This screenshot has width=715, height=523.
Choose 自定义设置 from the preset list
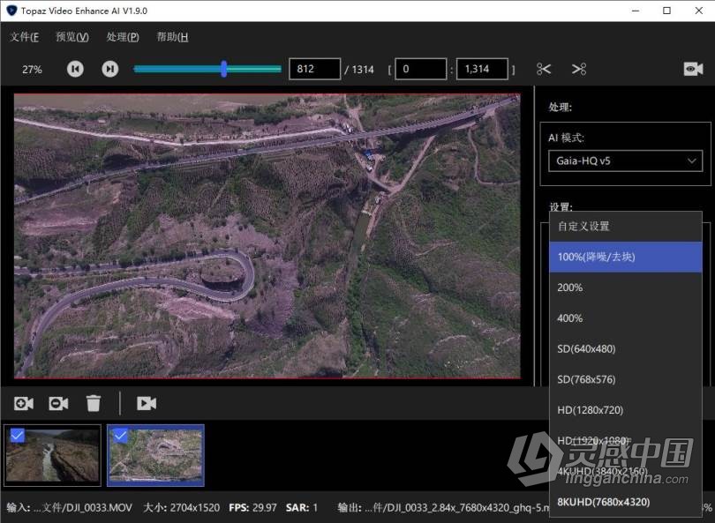tap(625, 227)
